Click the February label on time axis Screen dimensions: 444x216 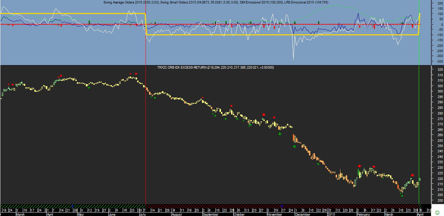pos(364,214)
